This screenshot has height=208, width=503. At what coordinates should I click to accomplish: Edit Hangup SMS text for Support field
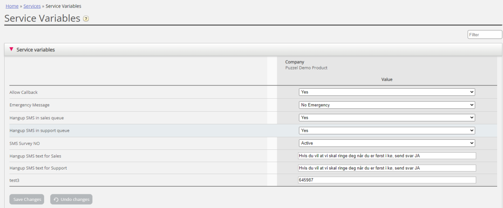tap(387, 168)
